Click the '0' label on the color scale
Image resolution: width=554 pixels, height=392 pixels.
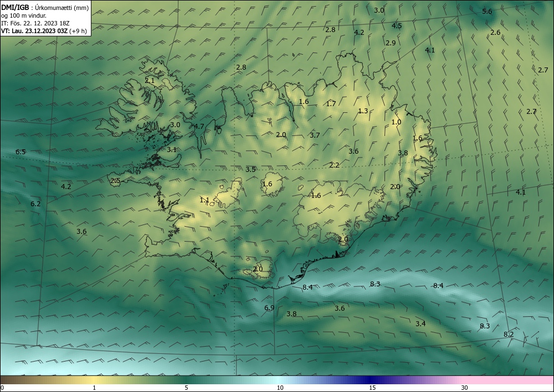pyautogui.click(x=2, y=388)
